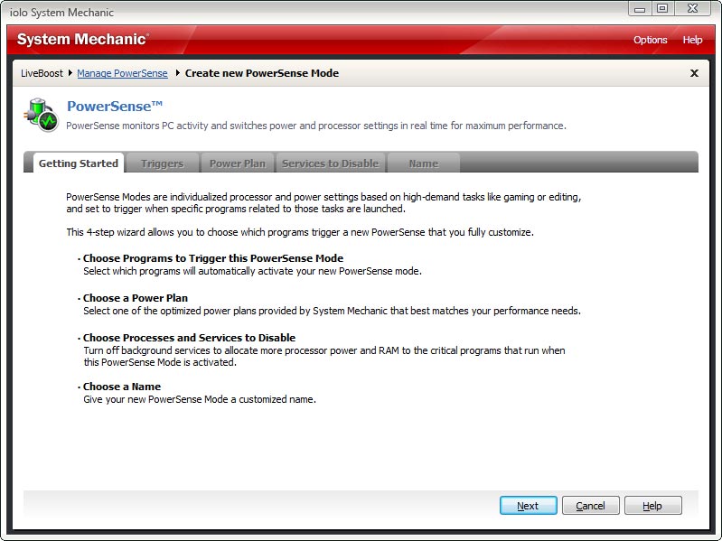Click 'This 4-step wizard allows you' sentence
722x541 pixels.
(x=300, y=232)
